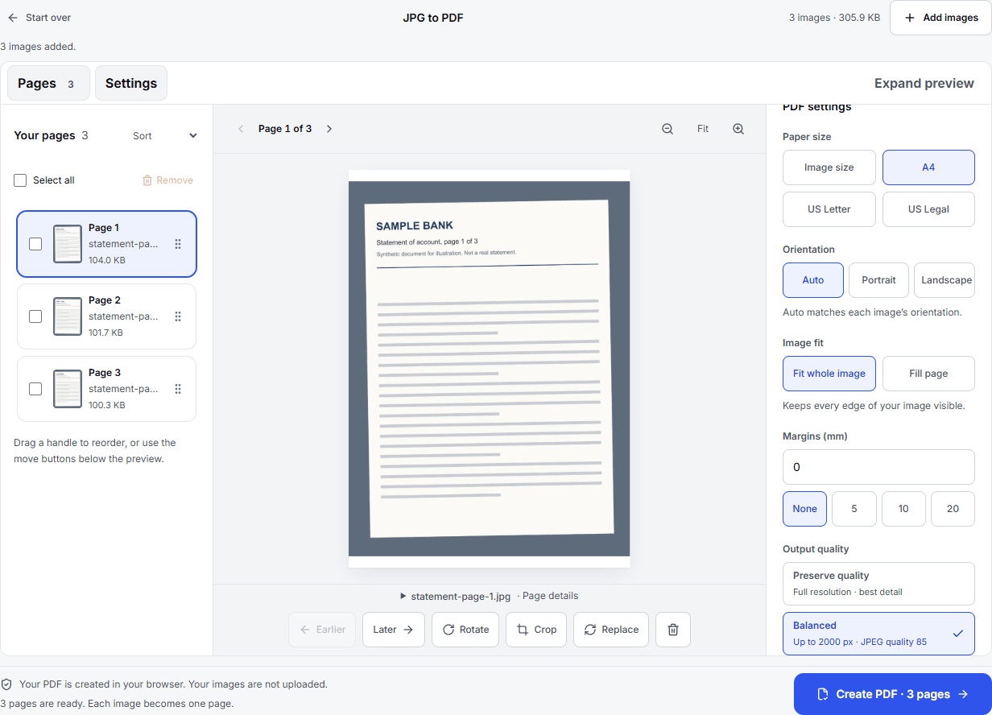Set orientation to Landscape
The image size is (992, 715).
(944, 280)
